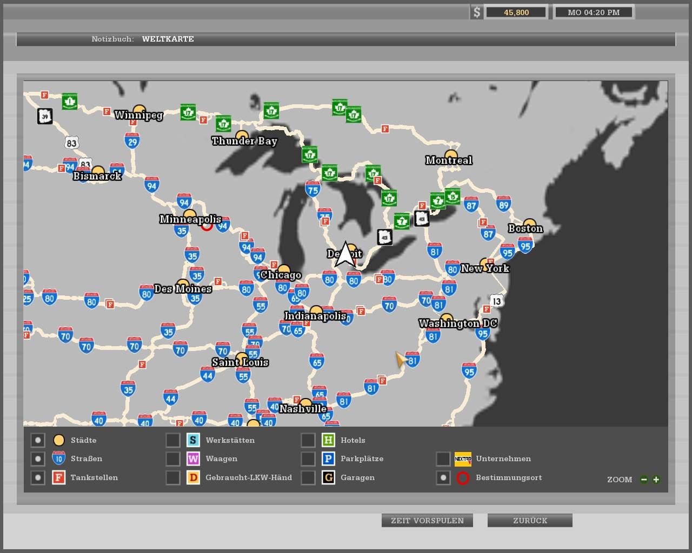Screen dimensions: 692x553
Task: Click the Des Moines city label
Action: [x=183, y=289]
